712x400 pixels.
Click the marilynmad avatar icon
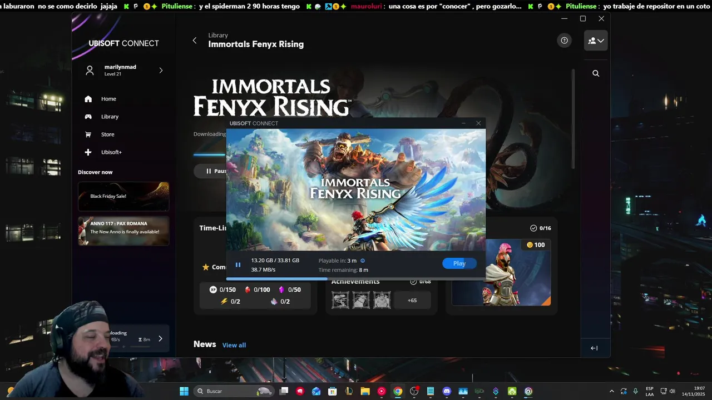click(90, 71)
